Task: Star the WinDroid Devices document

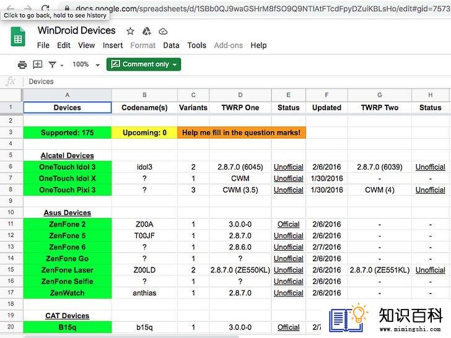Action: (x=130, y=31)
